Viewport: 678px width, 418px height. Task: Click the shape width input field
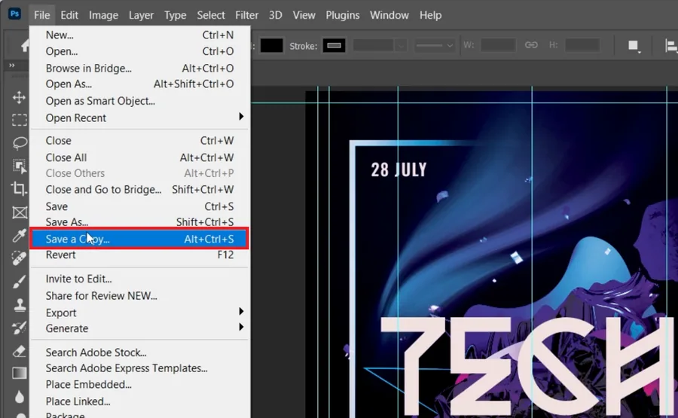point(498,45)
